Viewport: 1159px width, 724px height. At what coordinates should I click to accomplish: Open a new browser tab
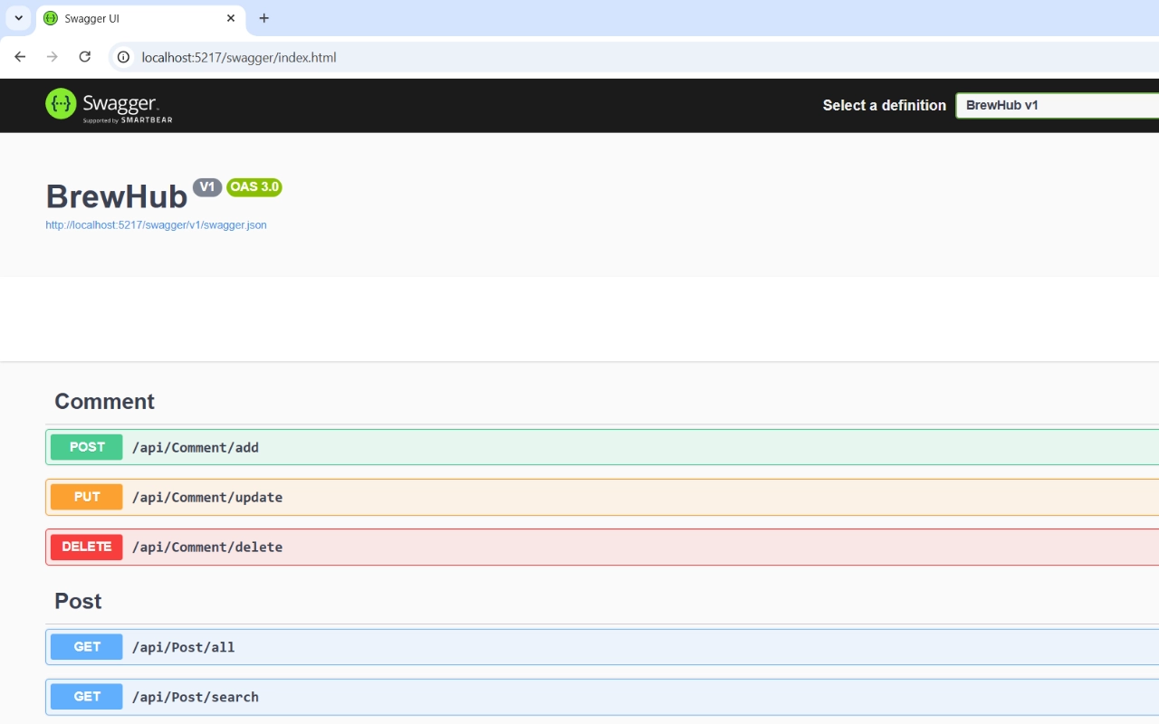(263, 18)
